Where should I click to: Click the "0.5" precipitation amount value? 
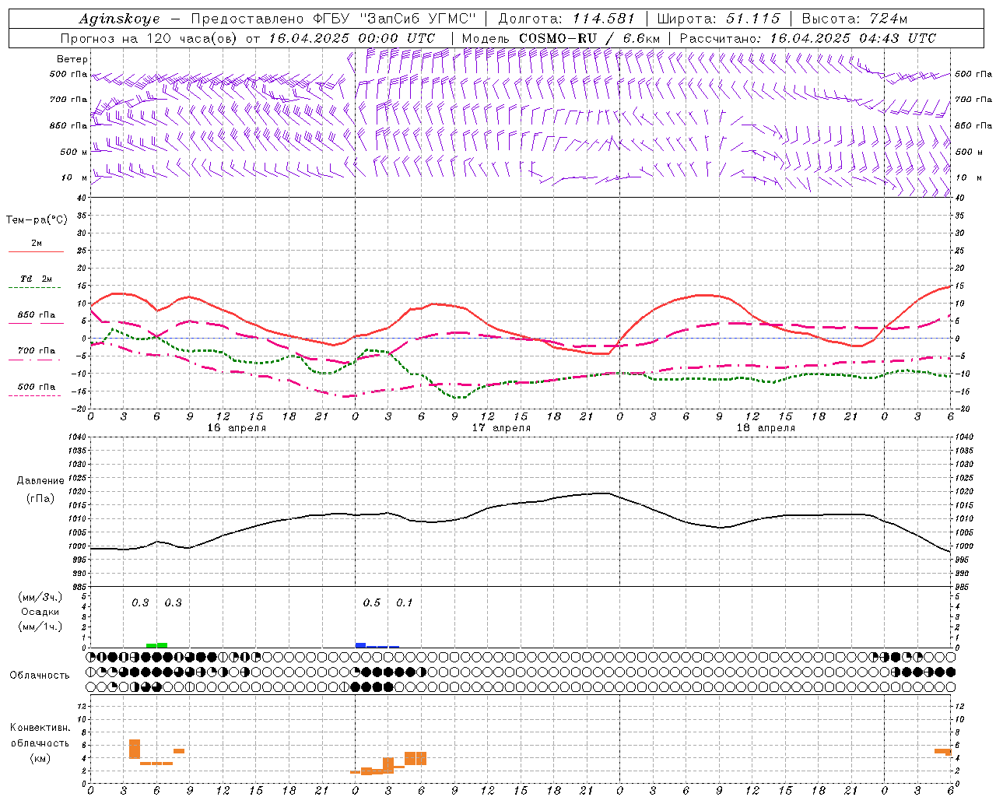(372, 603)
